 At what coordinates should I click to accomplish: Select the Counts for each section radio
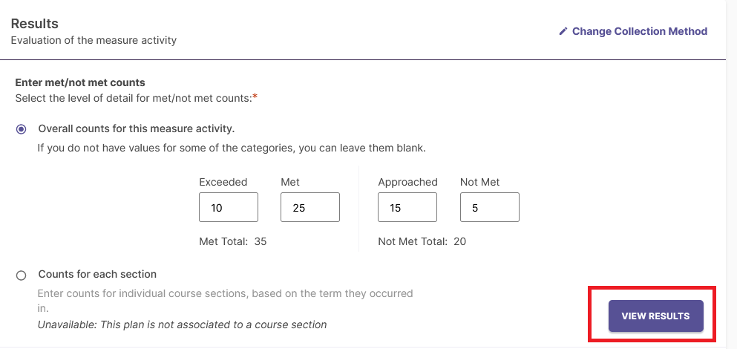(x=21, y=275)
